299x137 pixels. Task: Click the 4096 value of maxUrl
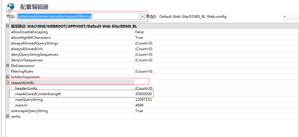139,105
